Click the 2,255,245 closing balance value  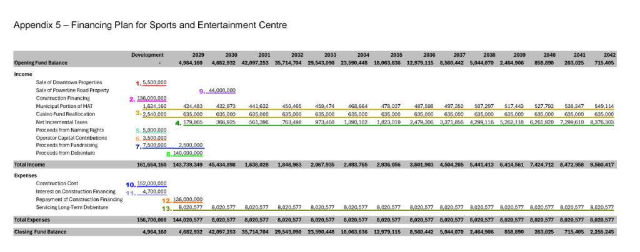(602, 232)
